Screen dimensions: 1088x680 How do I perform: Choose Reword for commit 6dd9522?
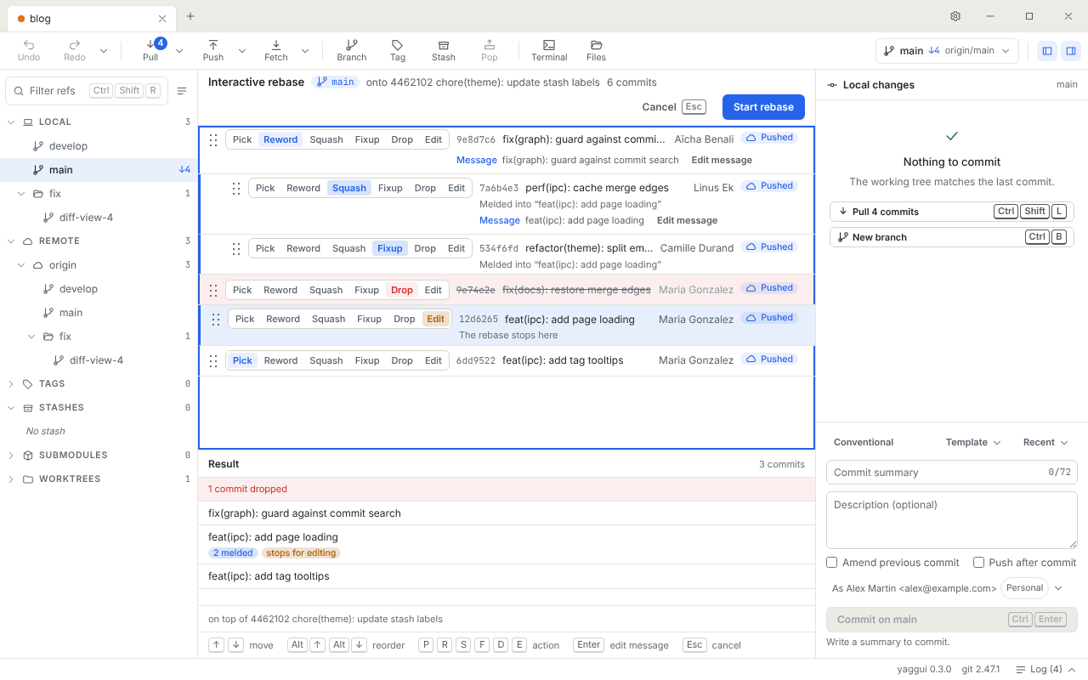(280, 360)
